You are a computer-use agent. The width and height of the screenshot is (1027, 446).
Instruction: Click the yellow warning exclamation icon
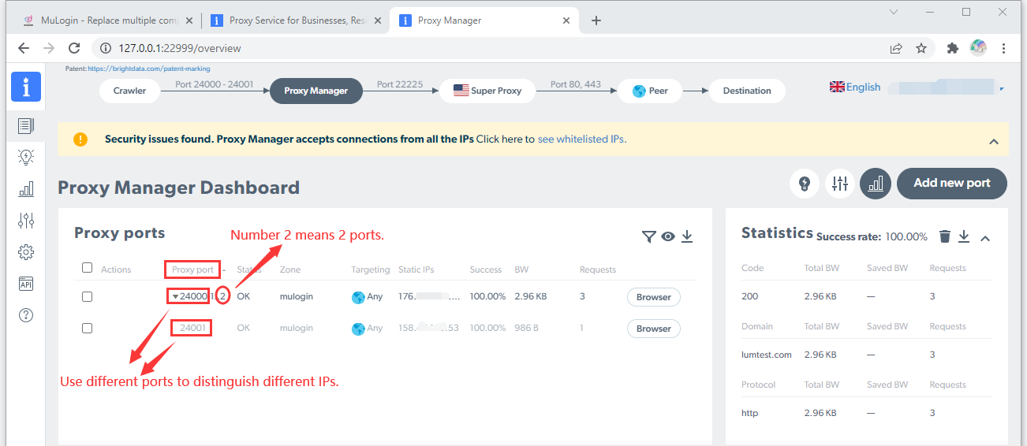(x=80, y=139)
